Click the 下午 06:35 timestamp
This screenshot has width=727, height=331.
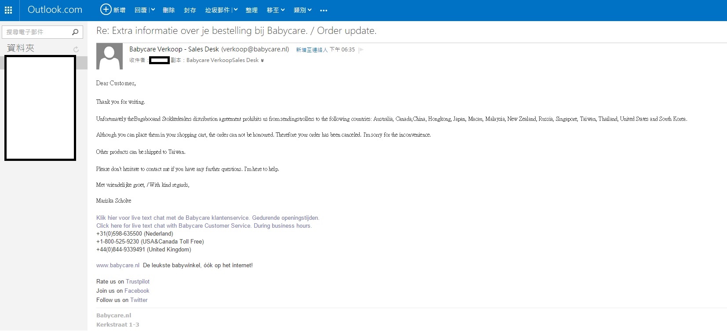[342, 50]
